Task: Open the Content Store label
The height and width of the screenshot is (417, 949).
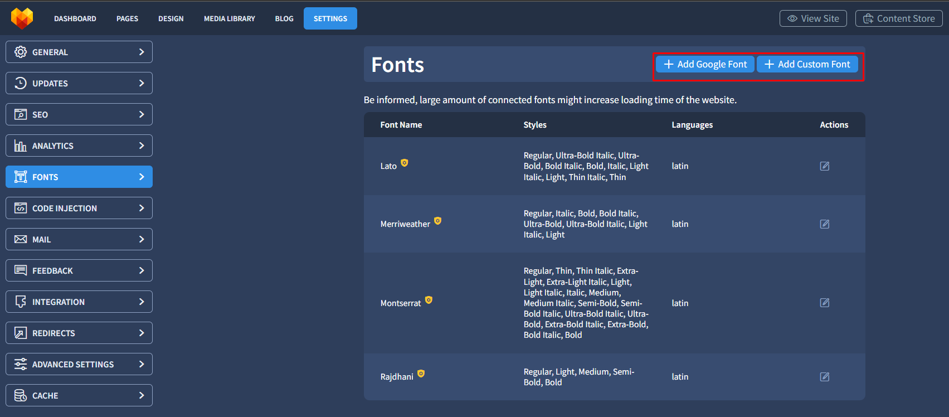Action: (906, 18)
